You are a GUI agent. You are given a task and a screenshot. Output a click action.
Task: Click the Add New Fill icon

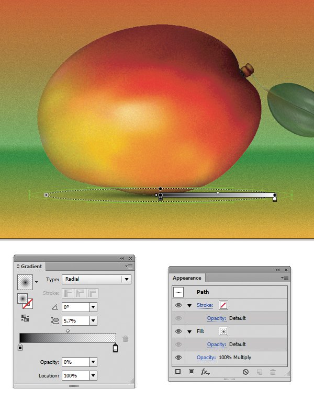192,372
